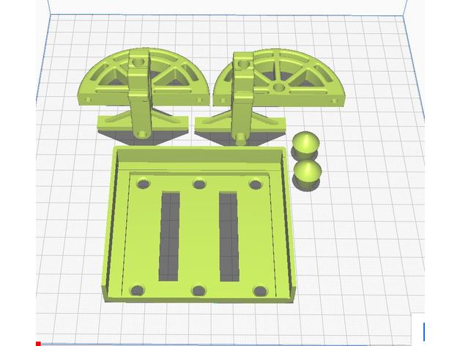Click the upper sphere knob model
This screenshot has height=346, width=460.
[304, 143]
